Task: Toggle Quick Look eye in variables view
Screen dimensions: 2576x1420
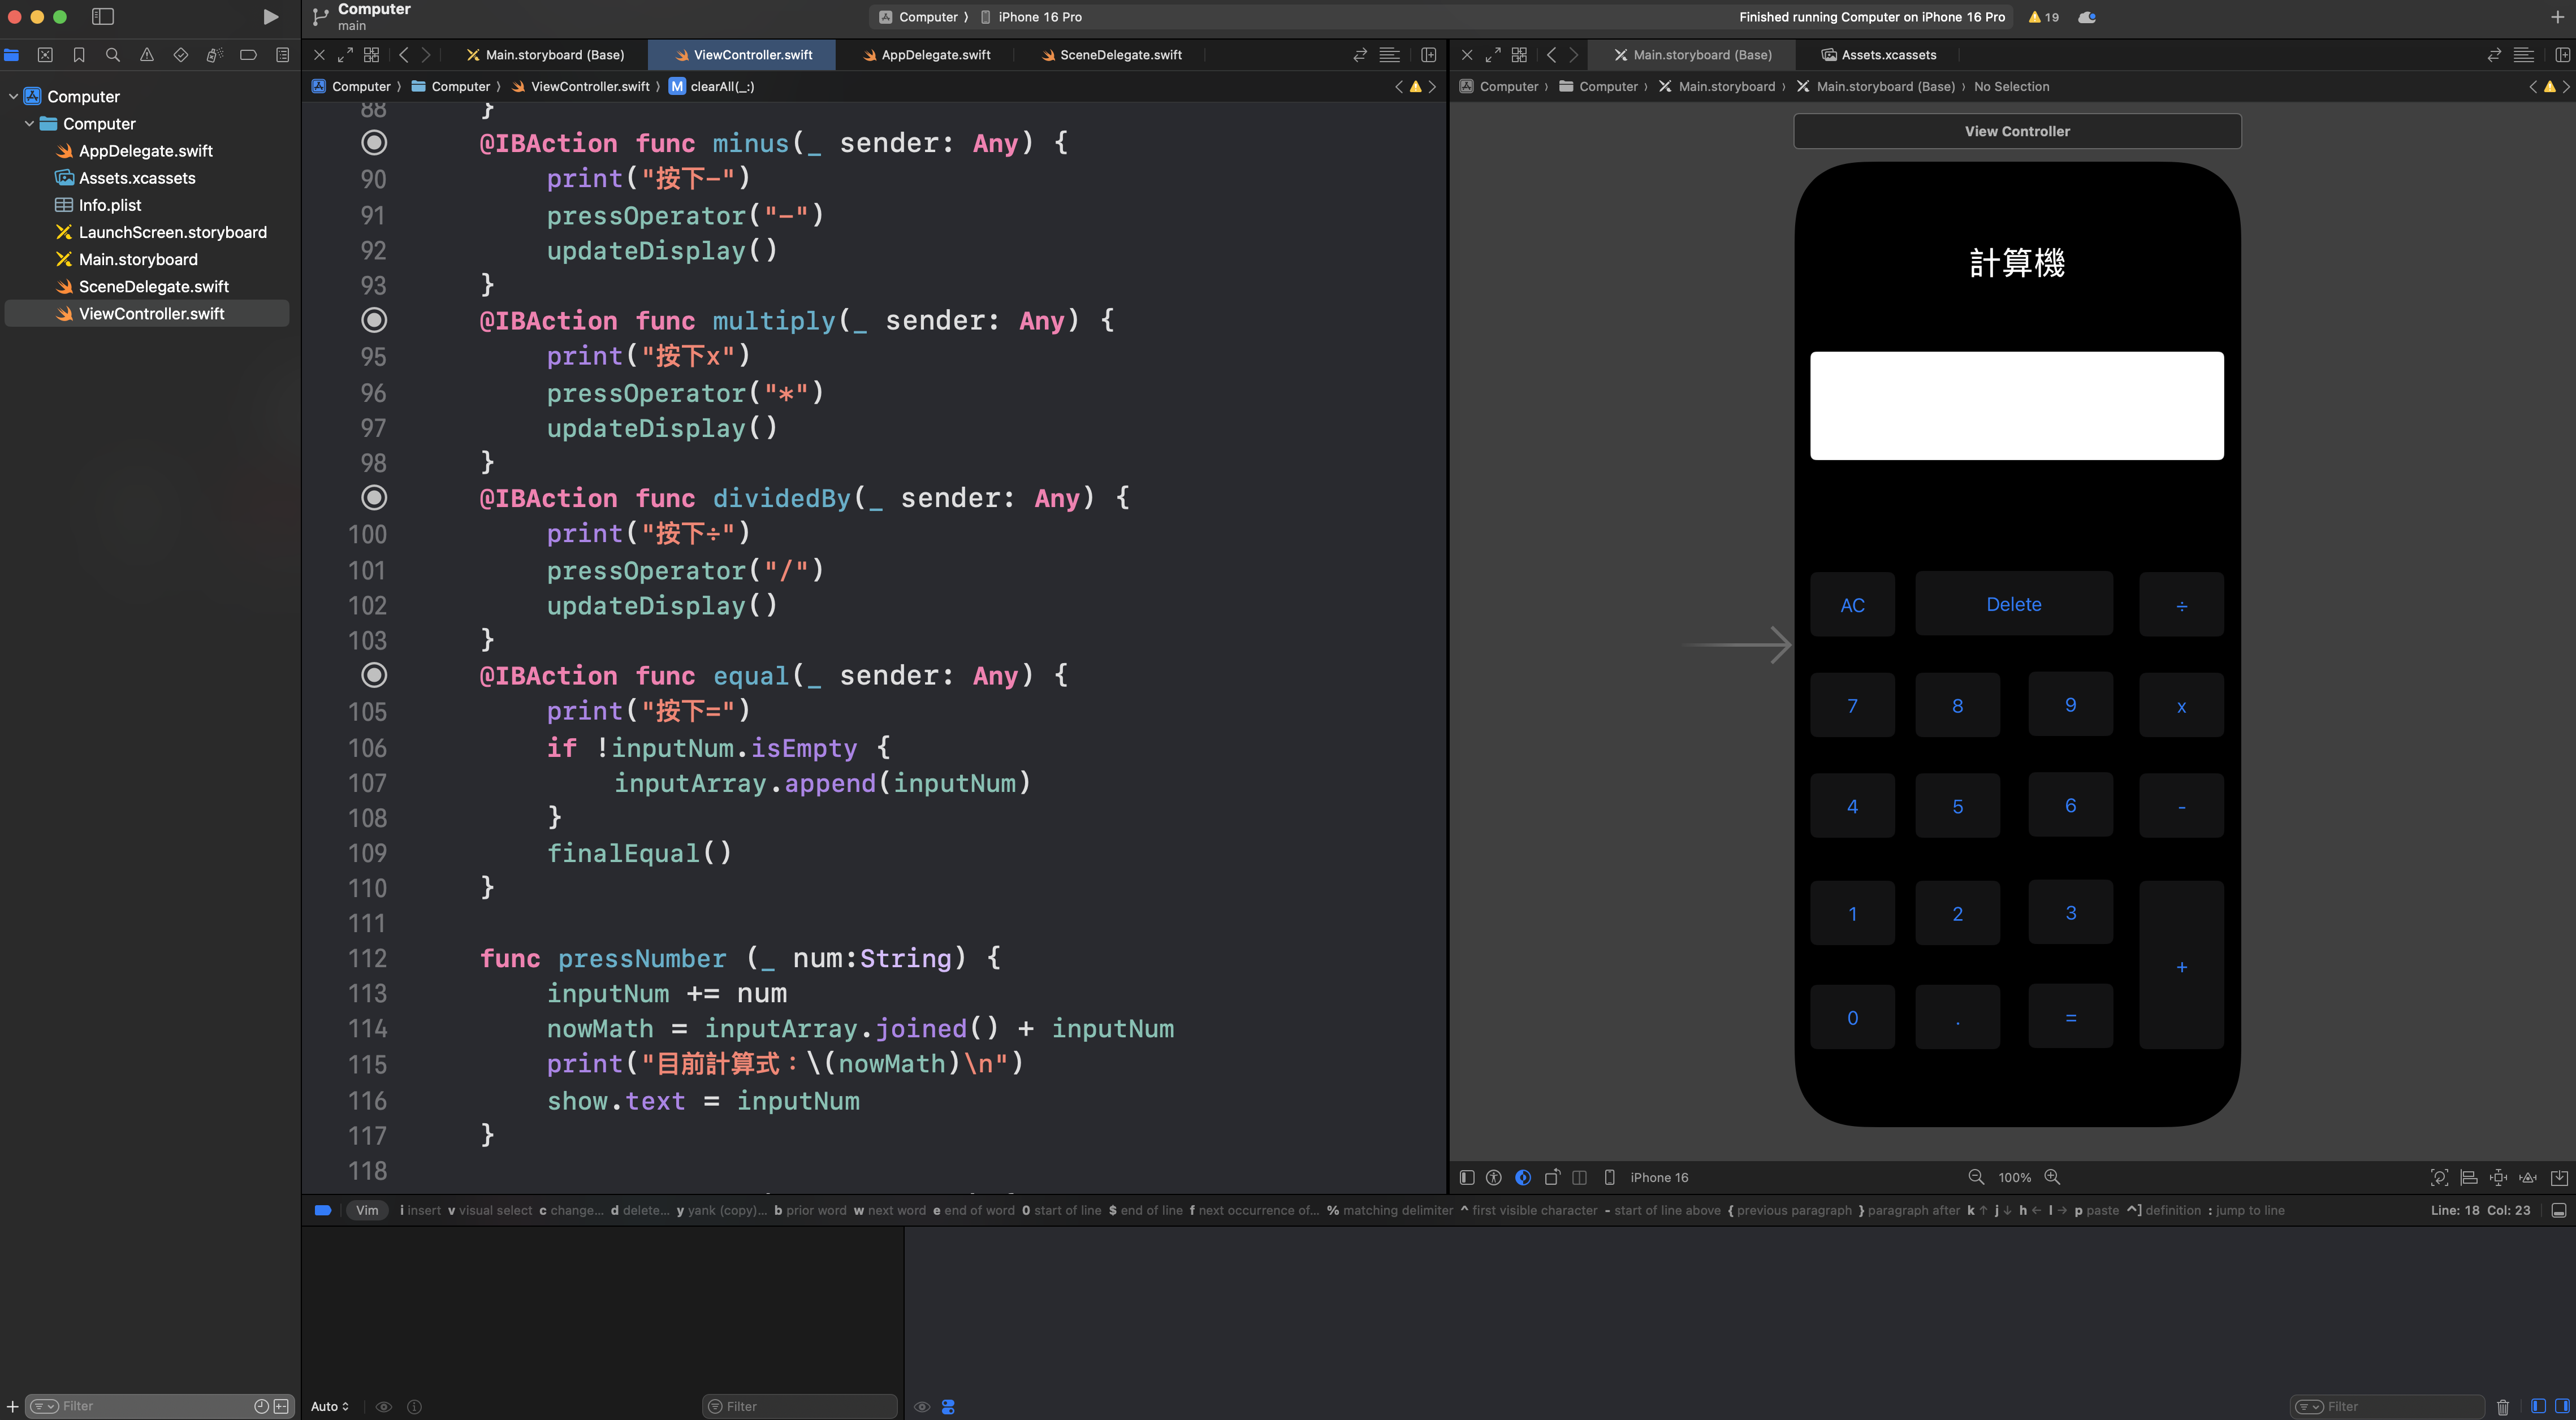Action: pyautogui.click(x=383, y=1406)
